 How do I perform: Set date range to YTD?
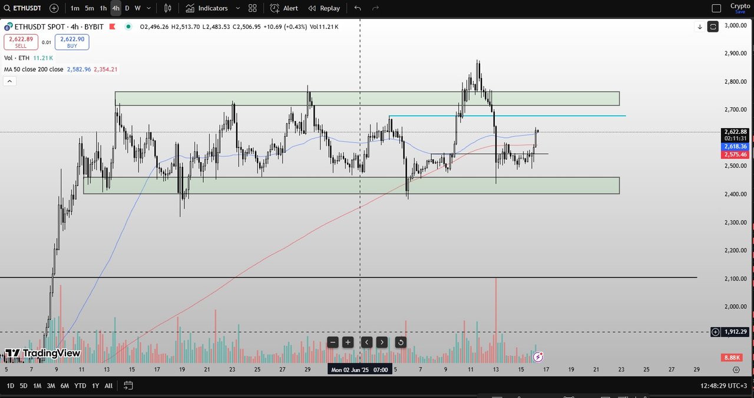[x=80, y=386]
